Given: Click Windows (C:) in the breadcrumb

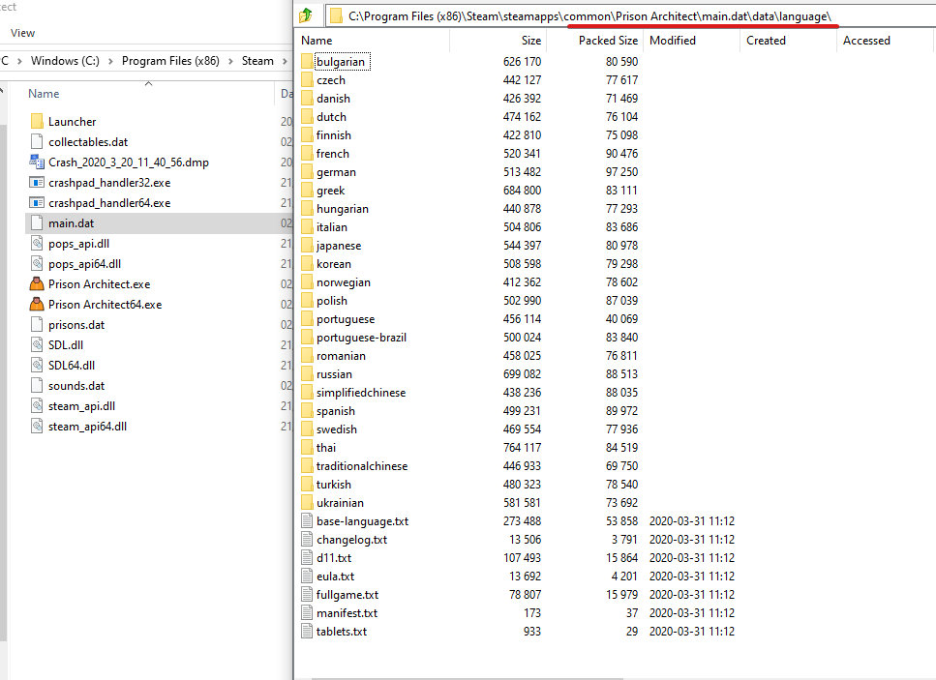Looking at the screenshot, I should click(x=65, y=61).
